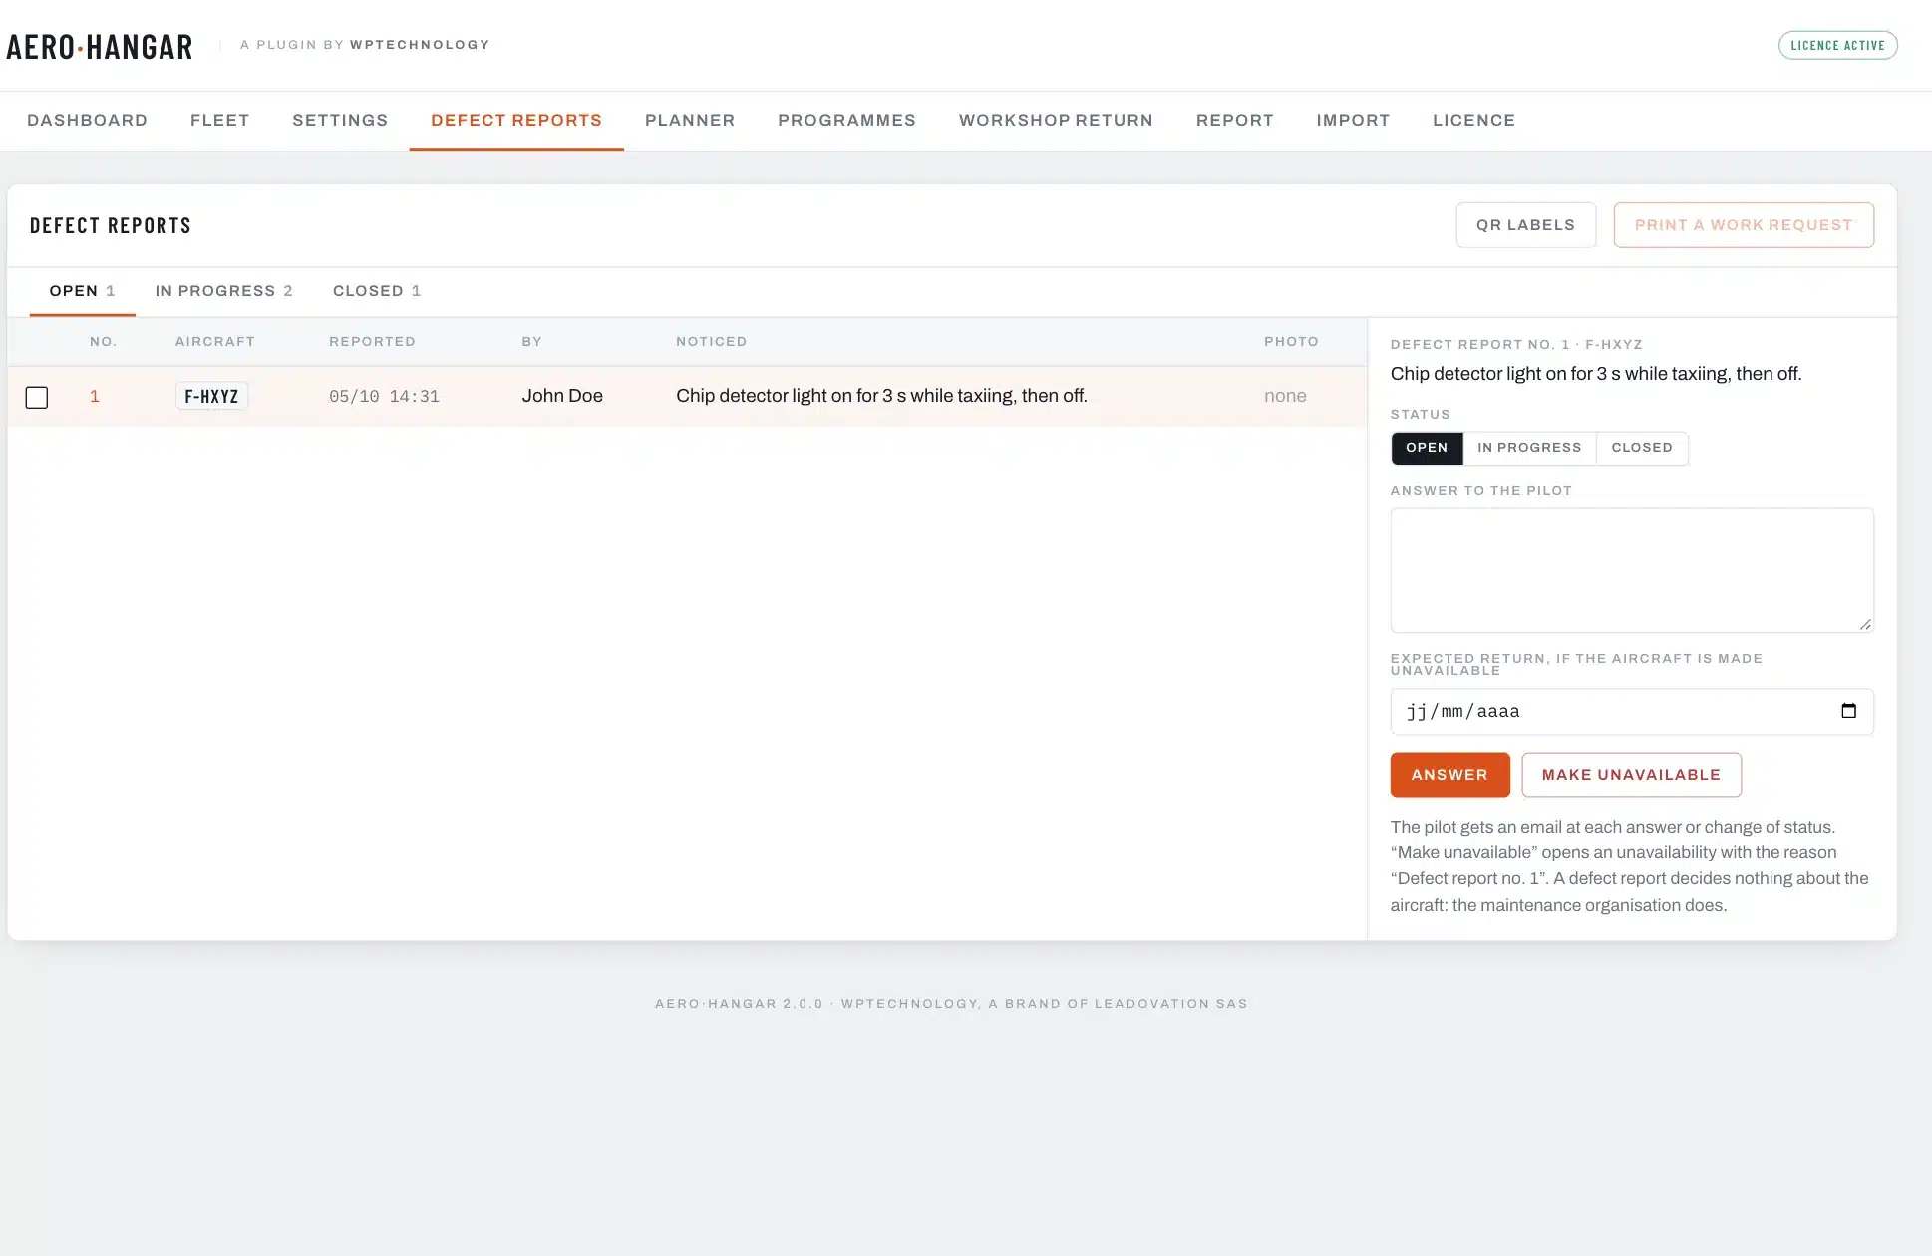Show the In Progress 2 reports sub-tab
Screen dimensions: 1932x1256
[224, 291]
